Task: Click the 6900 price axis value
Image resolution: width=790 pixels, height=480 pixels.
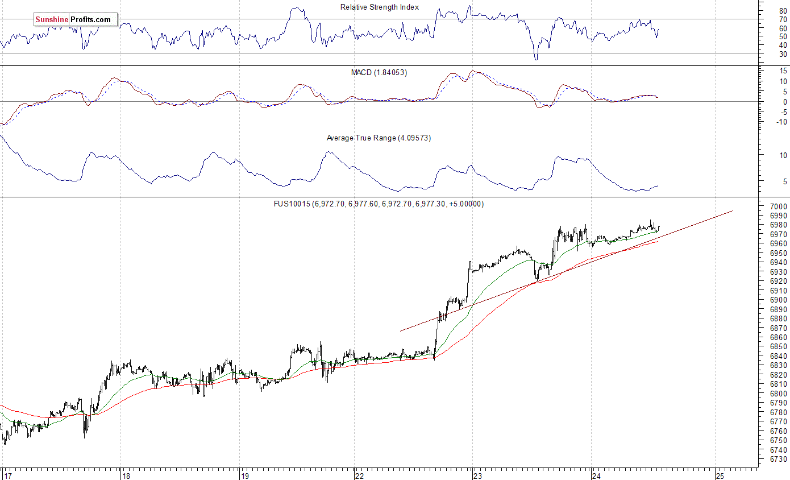Action: [778, 300]
